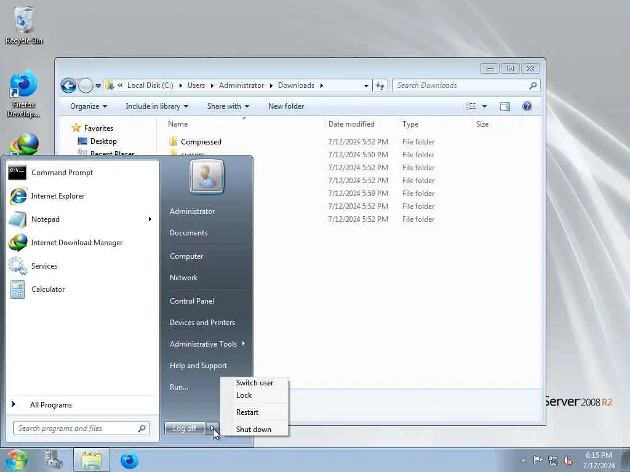The width and height of the screenshot is (630, 472).
Task: Click the user account picture
Action: tap(207, 176)
